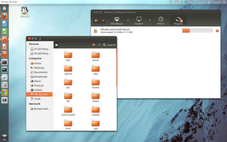Select the bin folder
The width and height of the screenshot is (227, 142).
(x=68, y=56)
